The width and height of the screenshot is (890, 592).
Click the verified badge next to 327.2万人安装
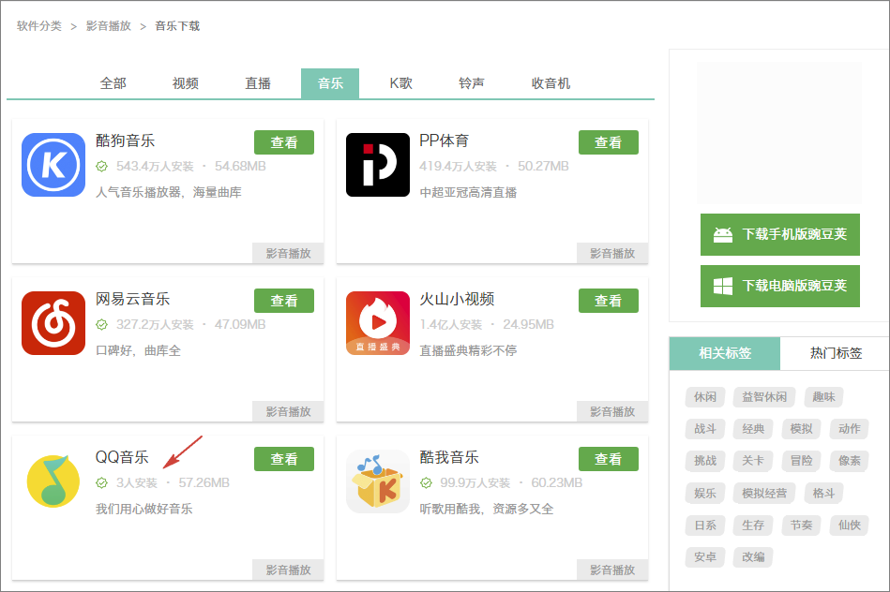point(101,324)
